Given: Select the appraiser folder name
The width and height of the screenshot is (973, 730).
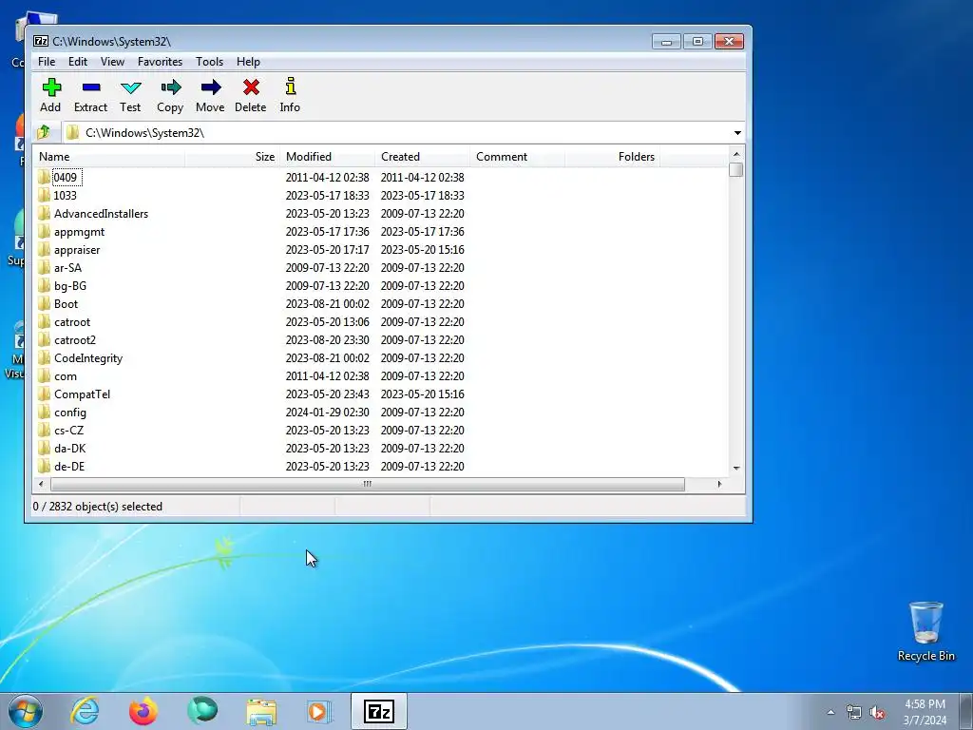Looking at the screenshot, I should [x=77, y=250].
